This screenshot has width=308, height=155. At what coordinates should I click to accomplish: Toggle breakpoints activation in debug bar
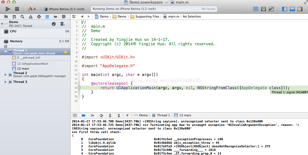[x=84, y=115]
